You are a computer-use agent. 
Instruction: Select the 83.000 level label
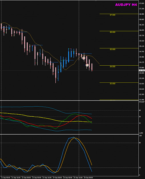[x=112, y=84]
